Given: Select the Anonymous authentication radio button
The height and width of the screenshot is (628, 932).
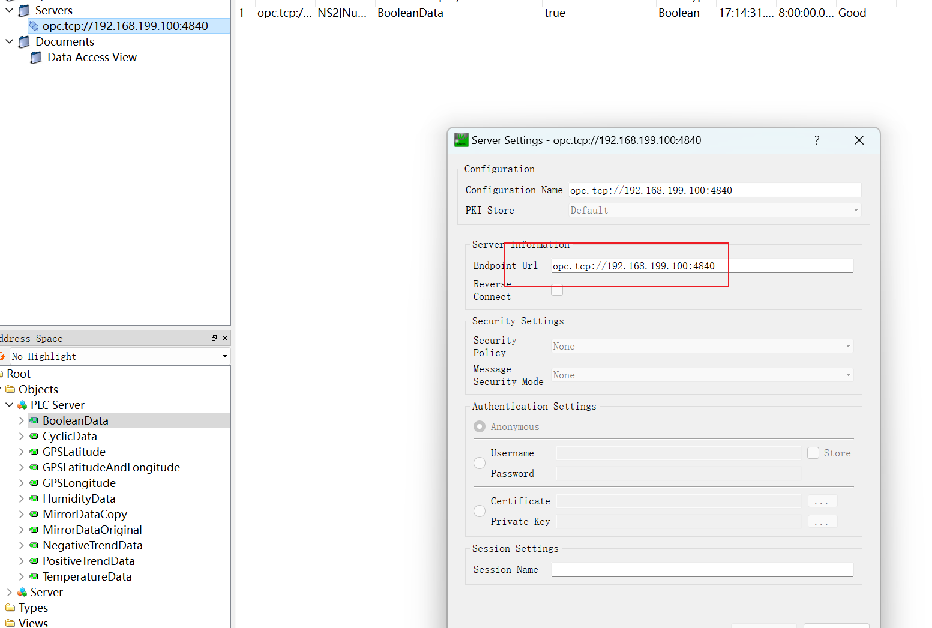Looking at the screenshot, I should tap(479, 426).
